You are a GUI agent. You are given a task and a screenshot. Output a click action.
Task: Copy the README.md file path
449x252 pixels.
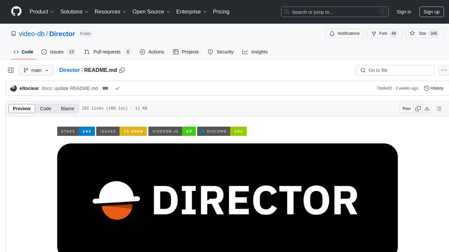122,70
